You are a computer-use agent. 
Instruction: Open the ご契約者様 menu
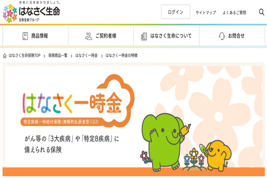click(x=101, y=35)
